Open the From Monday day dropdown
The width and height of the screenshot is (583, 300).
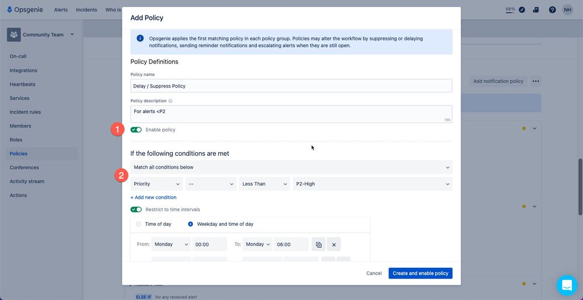tap(171, 245)
